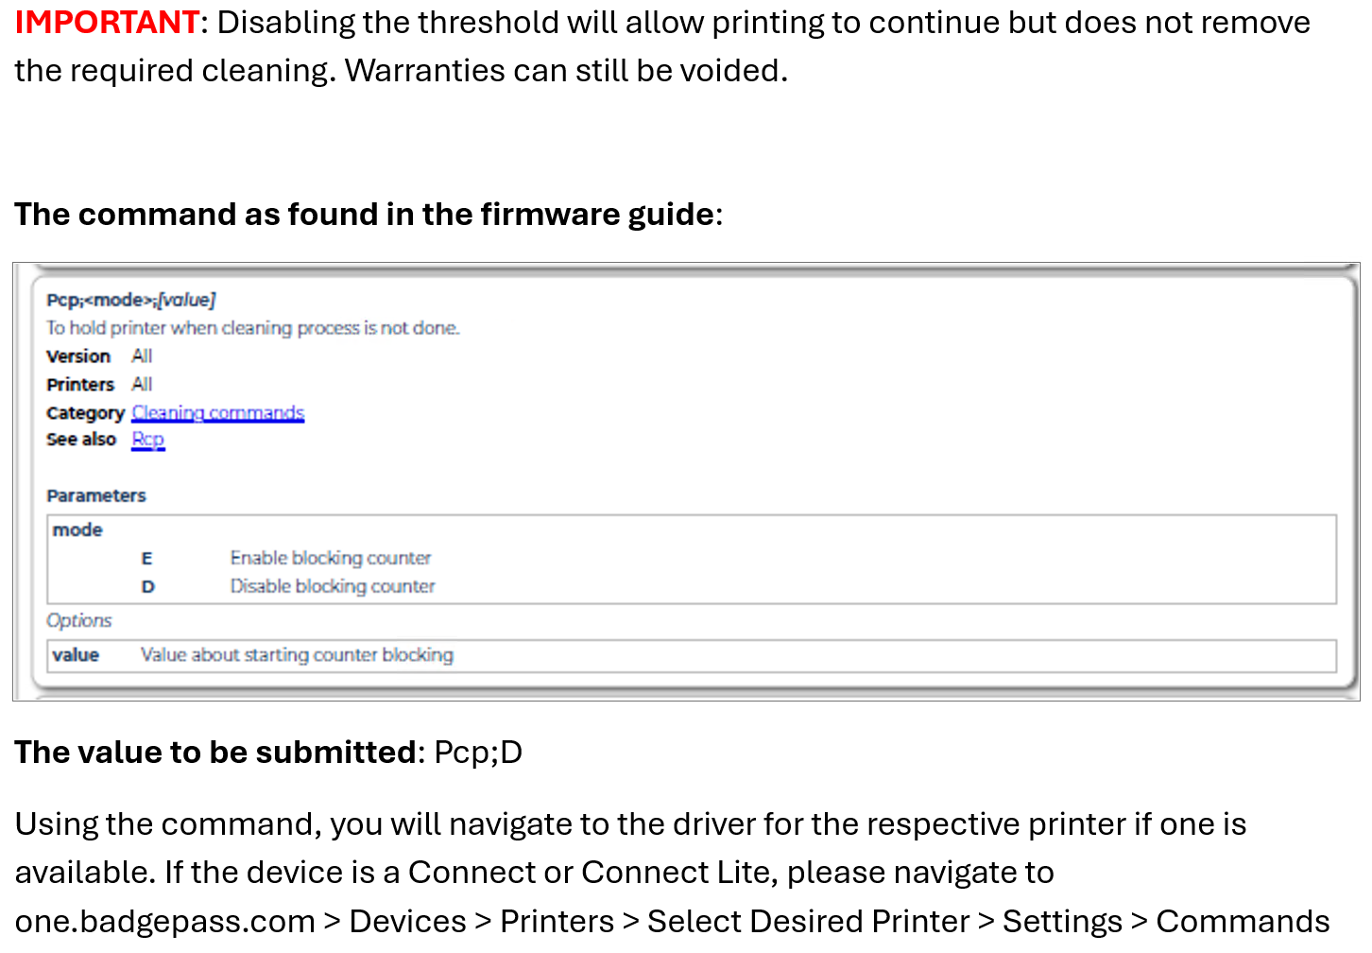Click the Options section heading
Viewport: 1372px width, 953px height.
tap(79, 620)
